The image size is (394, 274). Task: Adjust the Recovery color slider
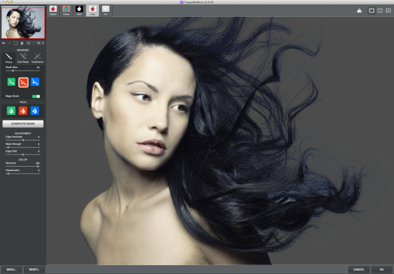pyautogui.click(x=23, y=166)
